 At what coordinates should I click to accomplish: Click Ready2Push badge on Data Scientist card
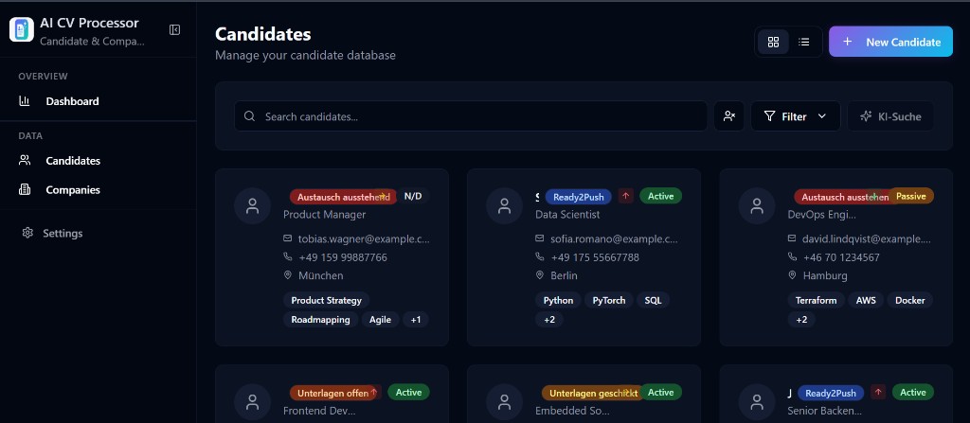point(579,197)
